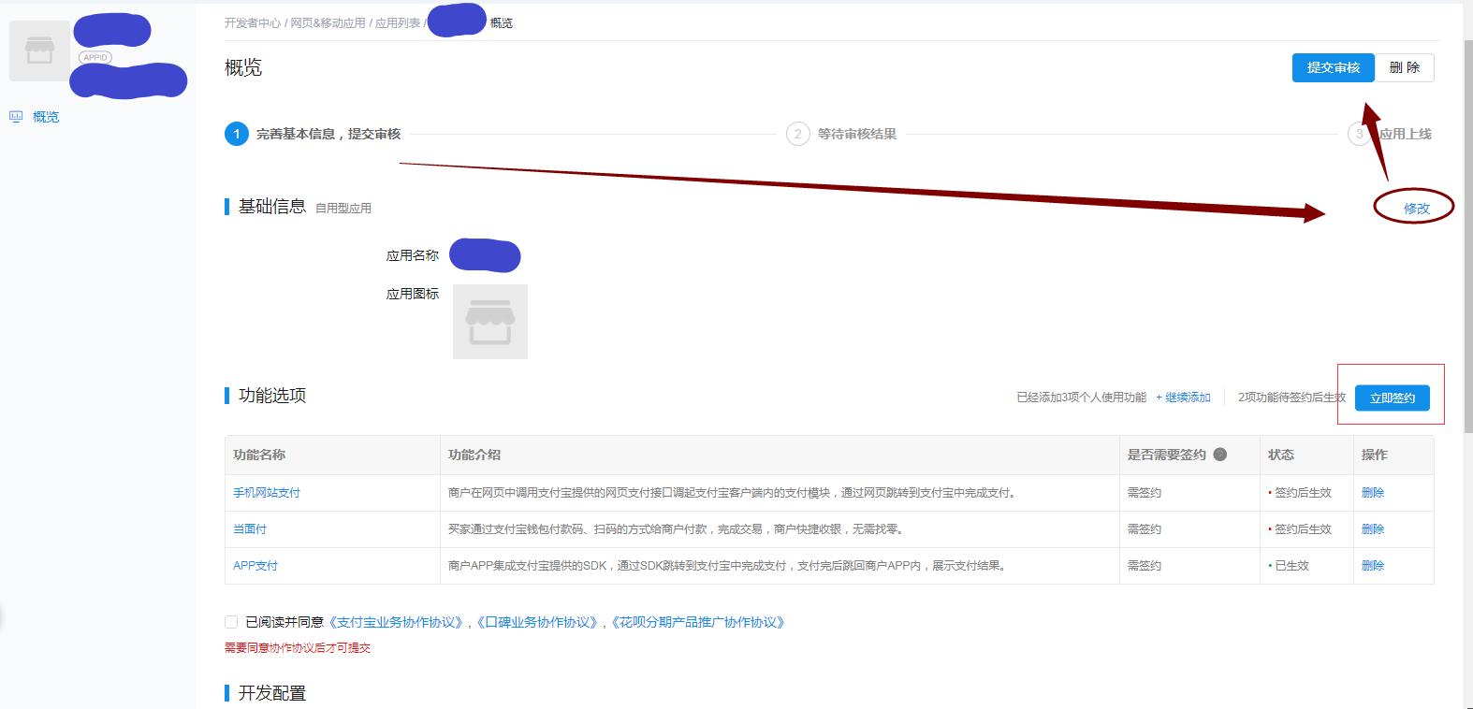The image size is (1473, 709).
Task: Click the 应用图标 store thumbnail
Action: coord(490,322)
